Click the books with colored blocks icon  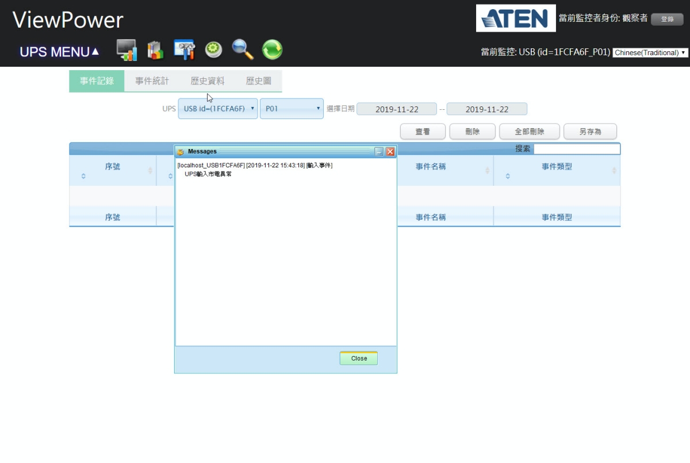point(155,50)
